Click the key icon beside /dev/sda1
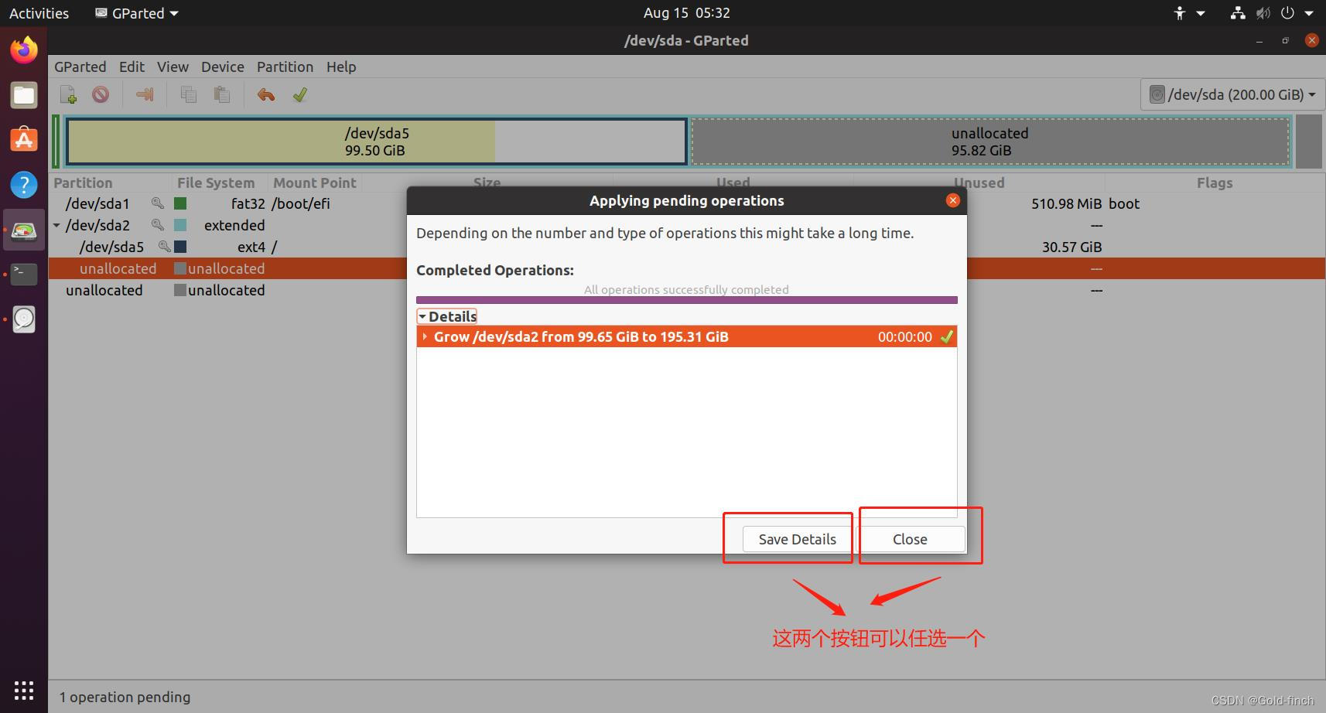The height and width of the screenshot is (713, 1326). coord(157,203)
